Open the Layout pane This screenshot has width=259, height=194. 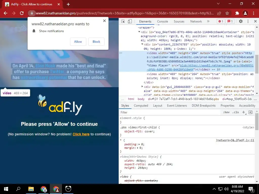pyautogui.click(x=158, y=106)
